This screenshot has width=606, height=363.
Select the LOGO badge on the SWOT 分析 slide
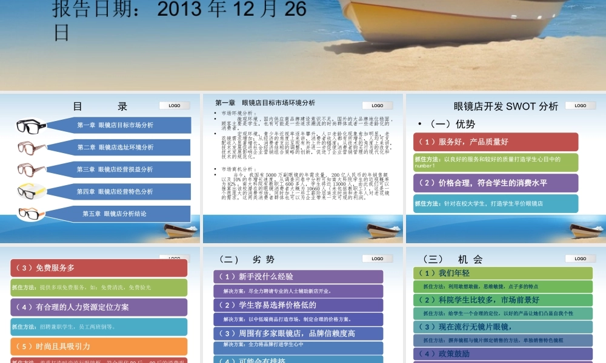coord(580,104)
